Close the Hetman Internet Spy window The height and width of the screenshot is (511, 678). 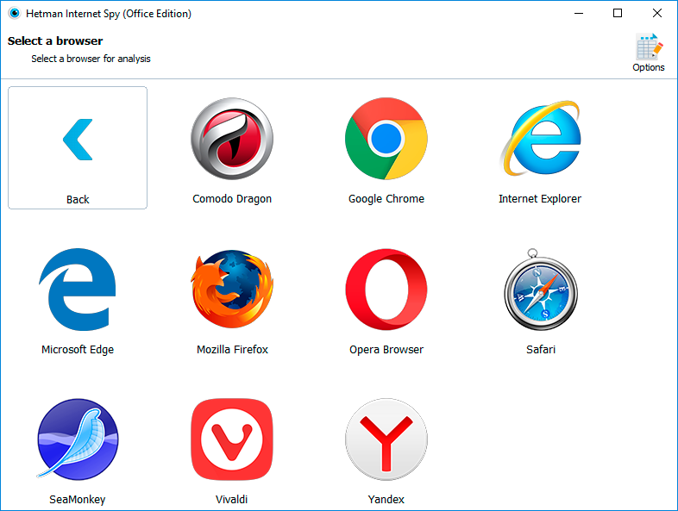656,14
